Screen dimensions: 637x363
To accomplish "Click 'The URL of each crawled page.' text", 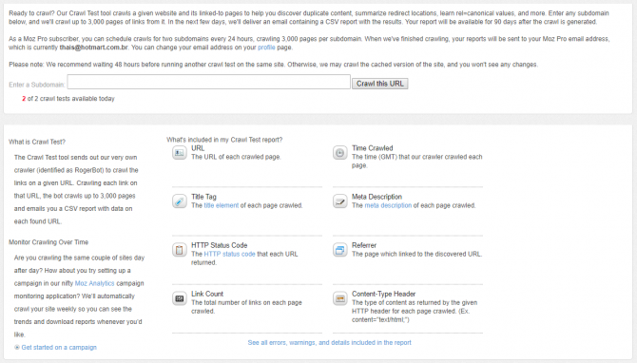I will (x=236, y=157).
